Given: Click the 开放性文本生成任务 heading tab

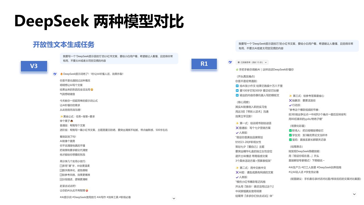Looking at the screenshot, I should tap(63, 45).
